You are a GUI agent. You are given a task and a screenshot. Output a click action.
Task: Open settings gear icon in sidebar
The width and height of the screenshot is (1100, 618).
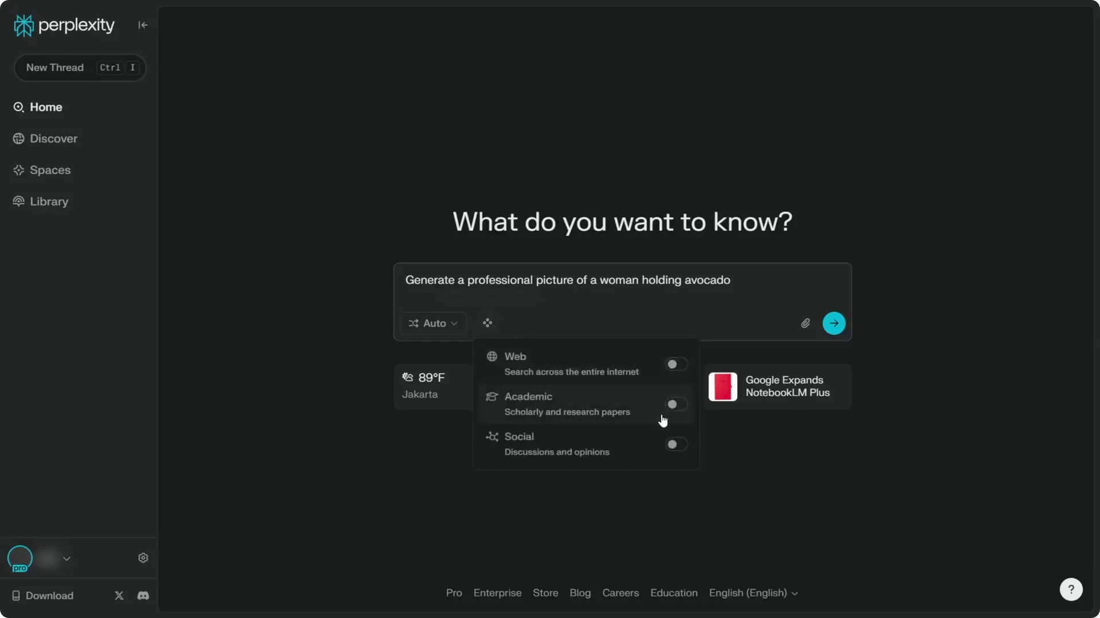pos(143,558)
